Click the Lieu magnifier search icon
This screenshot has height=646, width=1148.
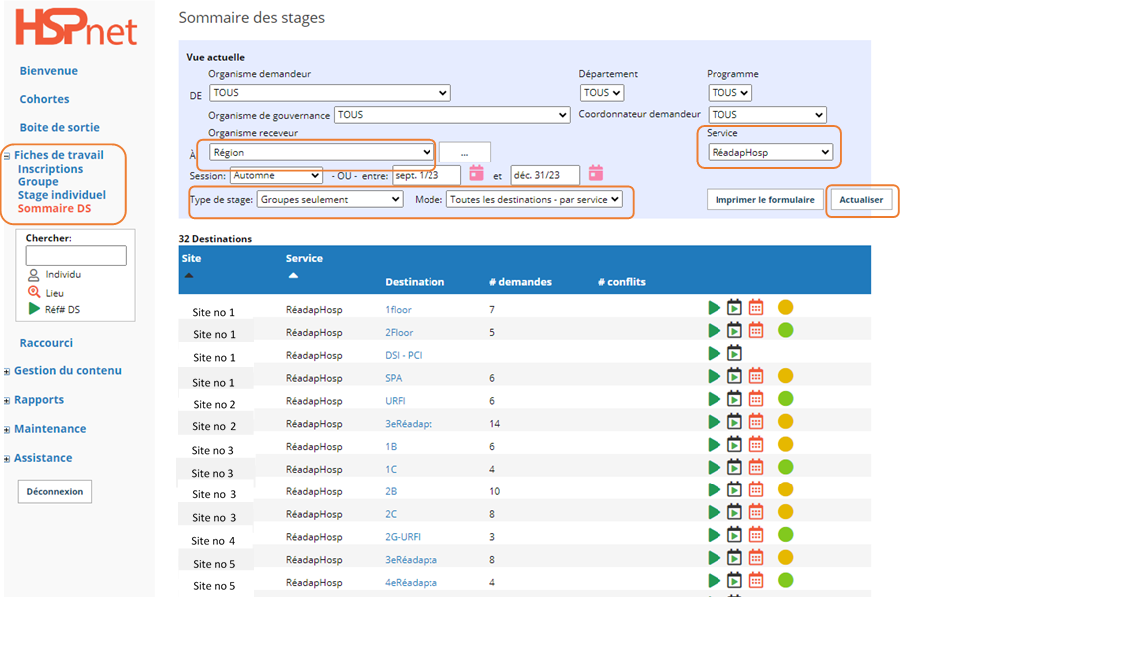coord(34,292)
